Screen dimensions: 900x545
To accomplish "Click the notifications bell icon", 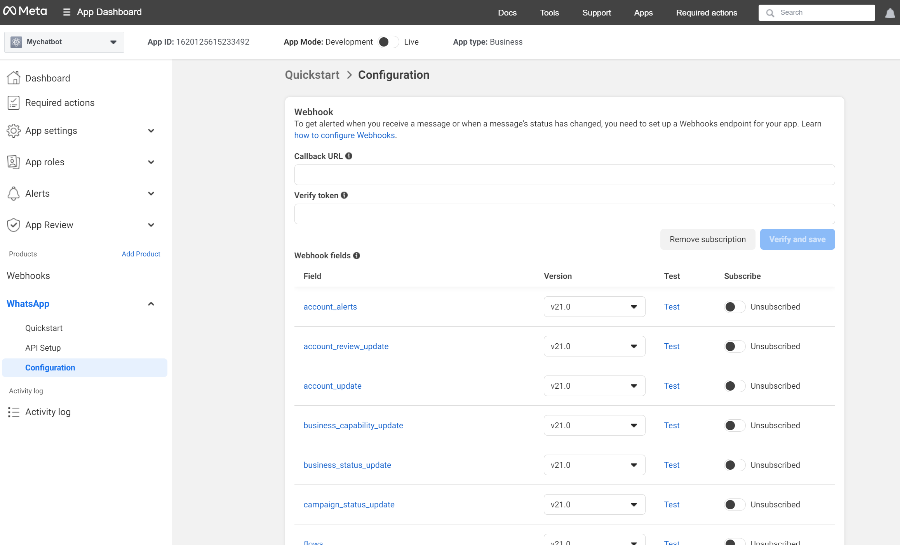I will (x=890, y=13).
